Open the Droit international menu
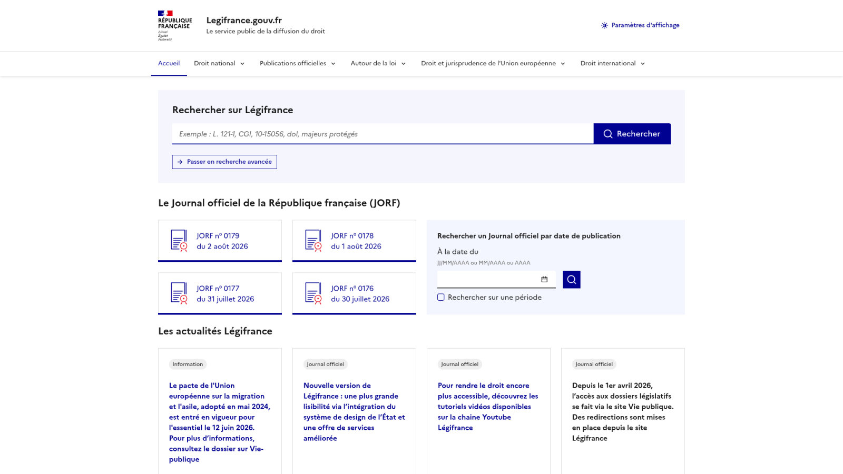This screenshot has height=474, width=843. 613,64
